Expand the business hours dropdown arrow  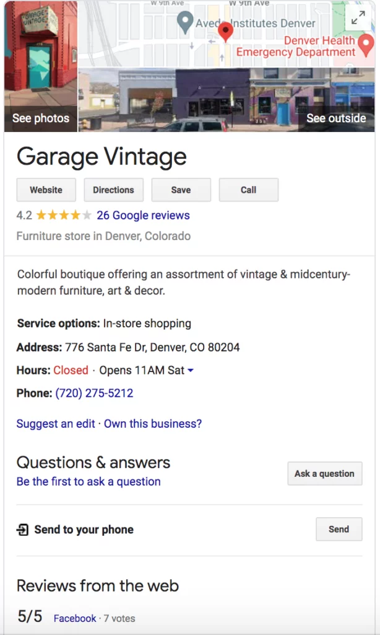[191, 371]
